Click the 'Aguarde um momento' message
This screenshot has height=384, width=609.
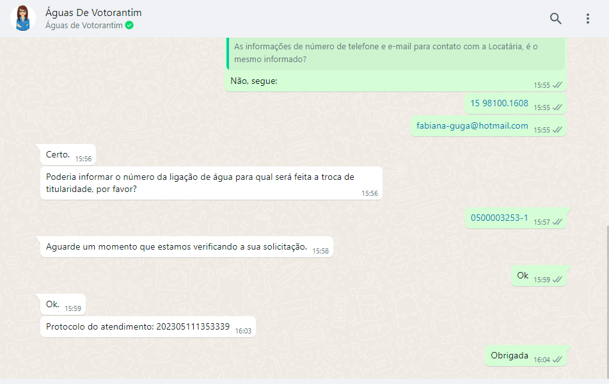177,246
